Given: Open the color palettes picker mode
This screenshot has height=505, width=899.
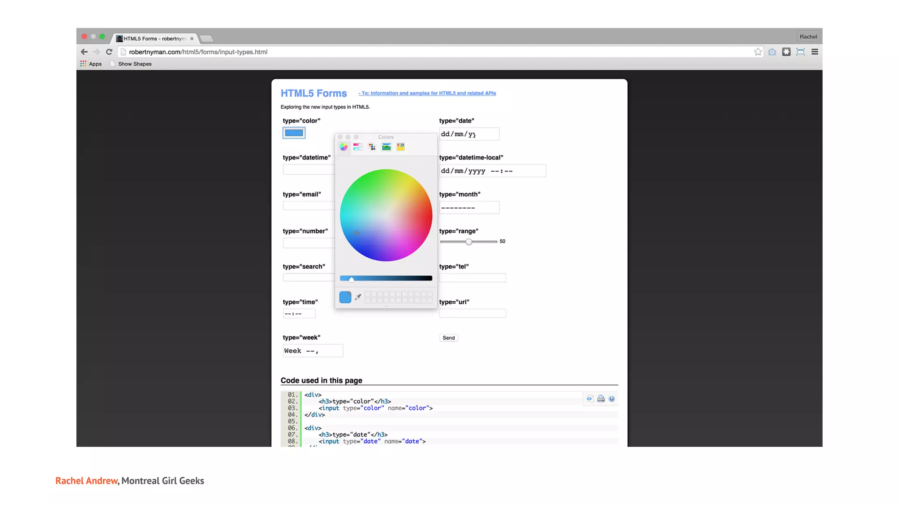Looking at the screenshot, I should pos(372,147).
